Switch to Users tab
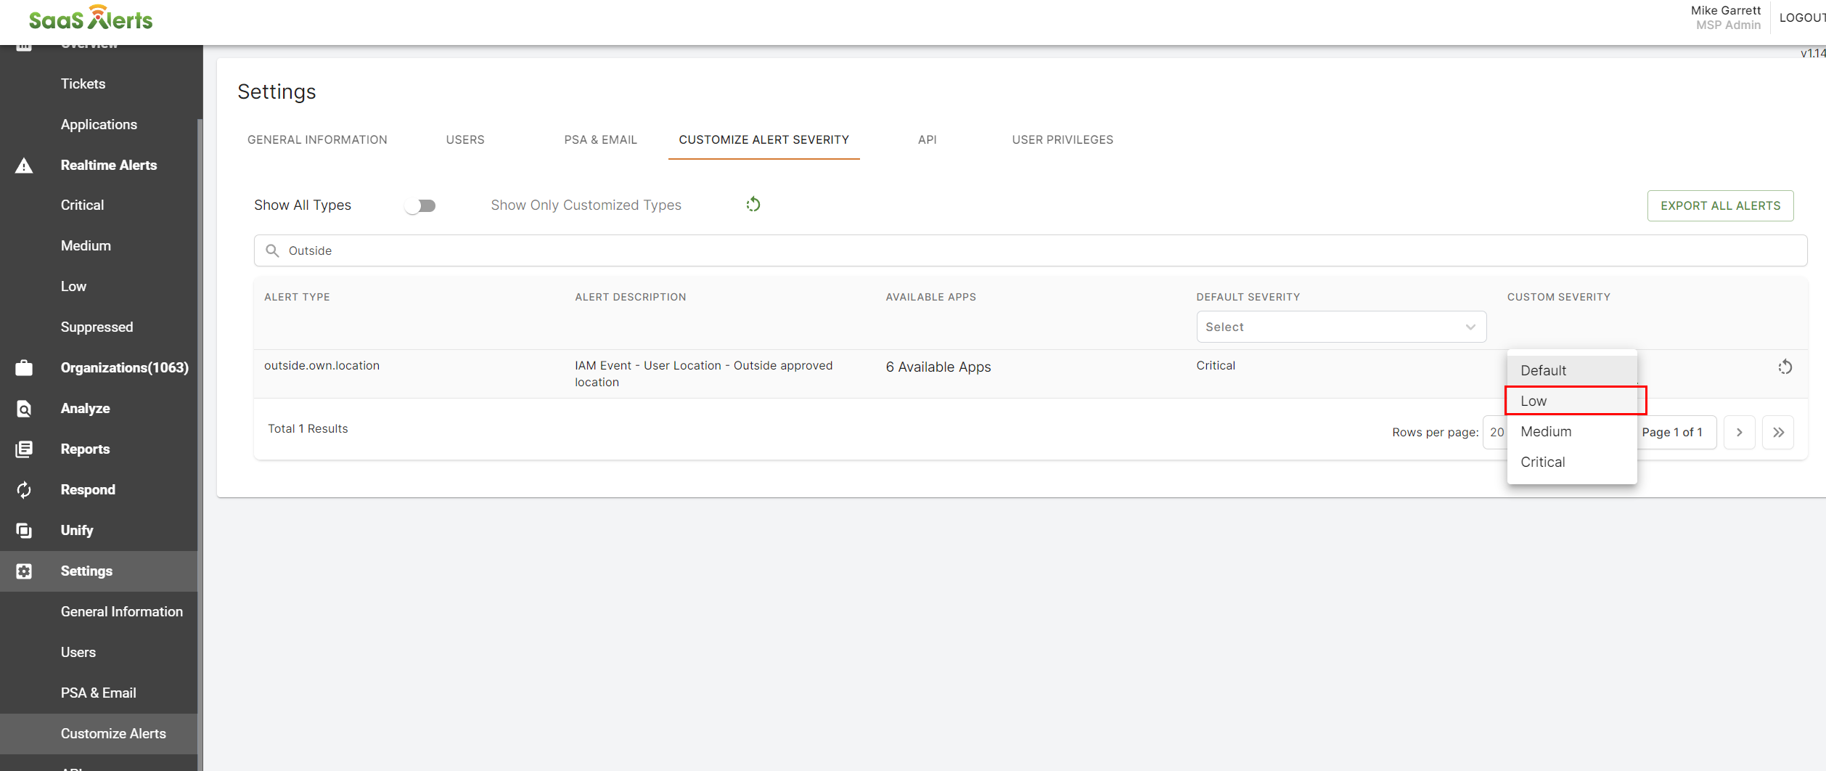 pos(465,139)
